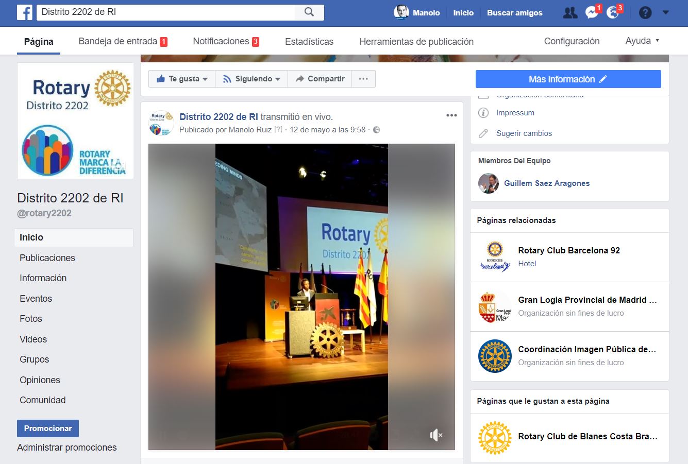Switch to the Estadísticas tab
The image size is (688, 464).
pos(309,42)
